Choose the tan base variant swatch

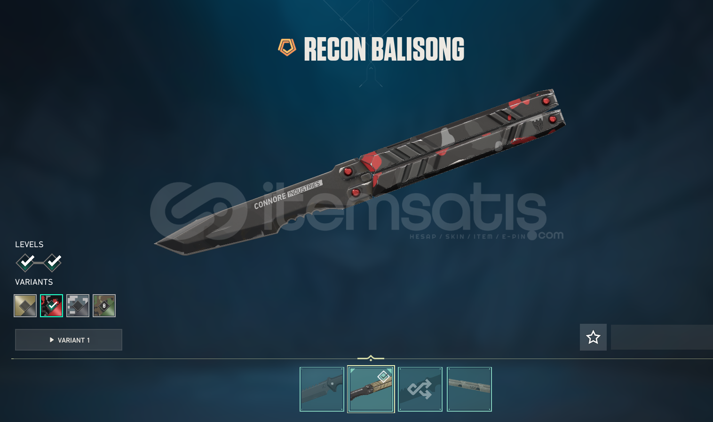coord(25,306)
